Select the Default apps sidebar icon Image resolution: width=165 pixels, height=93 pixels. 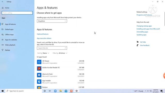click(3, 29)
